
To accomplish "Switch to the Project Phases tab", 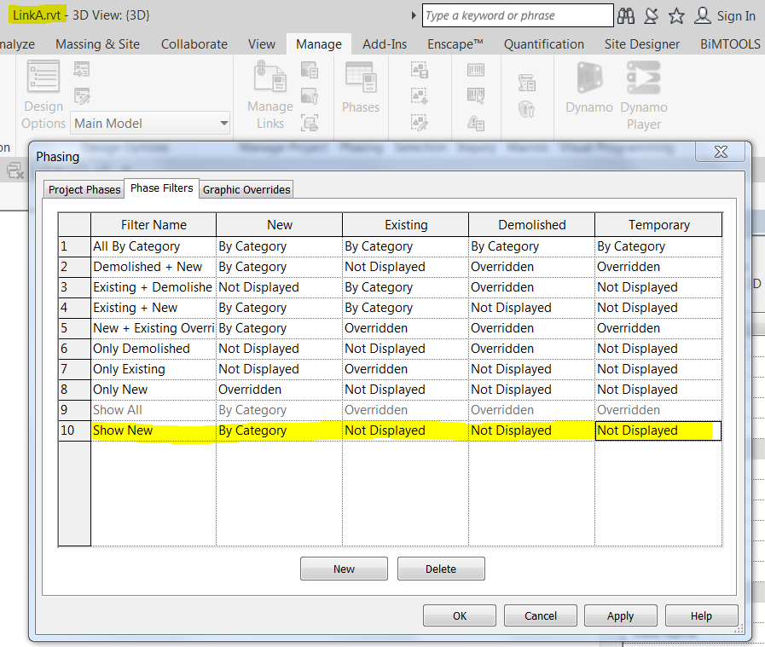I will pos(84,189).
